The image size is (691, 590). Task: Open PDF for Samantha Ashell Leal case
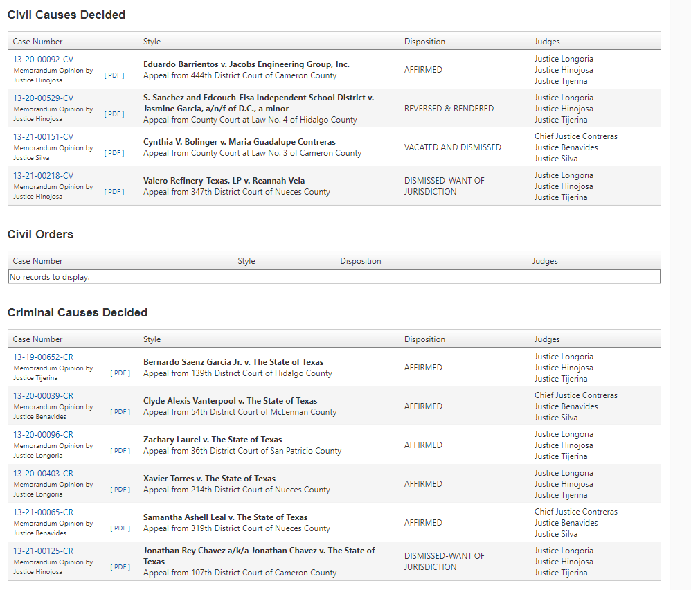(120, 528)
